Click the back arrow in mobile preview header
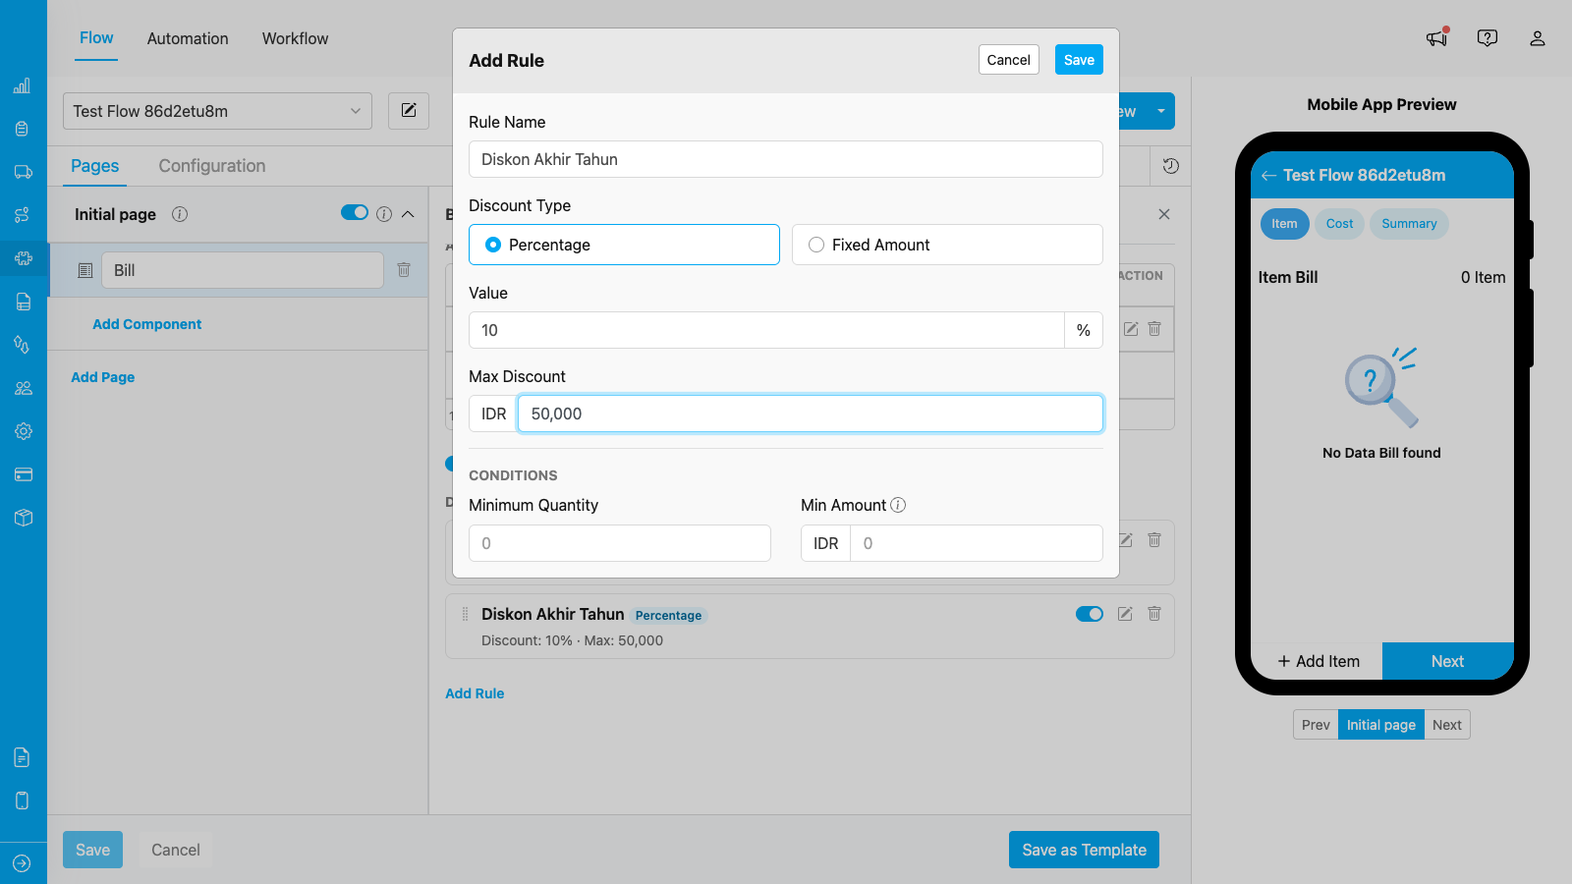This screenshot has height=884, width=1572. [1268, 176]
